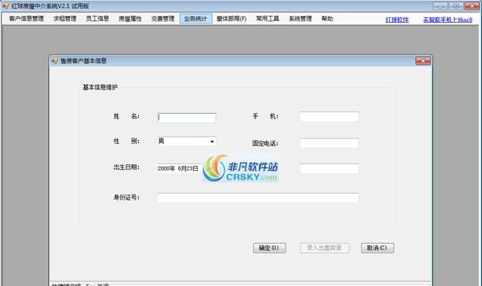482x286 pixels.
Task: Open the 窗体布局(F) menu
Action: [231, 19]
